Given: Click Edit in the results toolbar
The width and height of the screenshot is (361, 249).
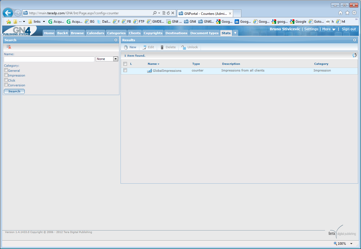Looking at the screenshot, I should coord(148,47).
